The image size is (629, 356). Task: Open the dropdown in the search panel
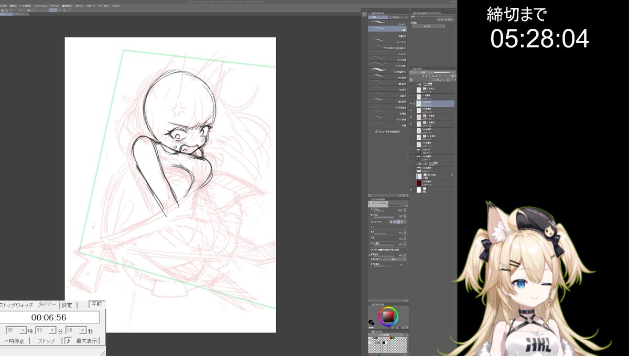(x=428, y=26)
